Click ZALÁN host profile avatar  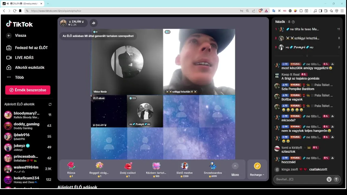coord(63,23)
